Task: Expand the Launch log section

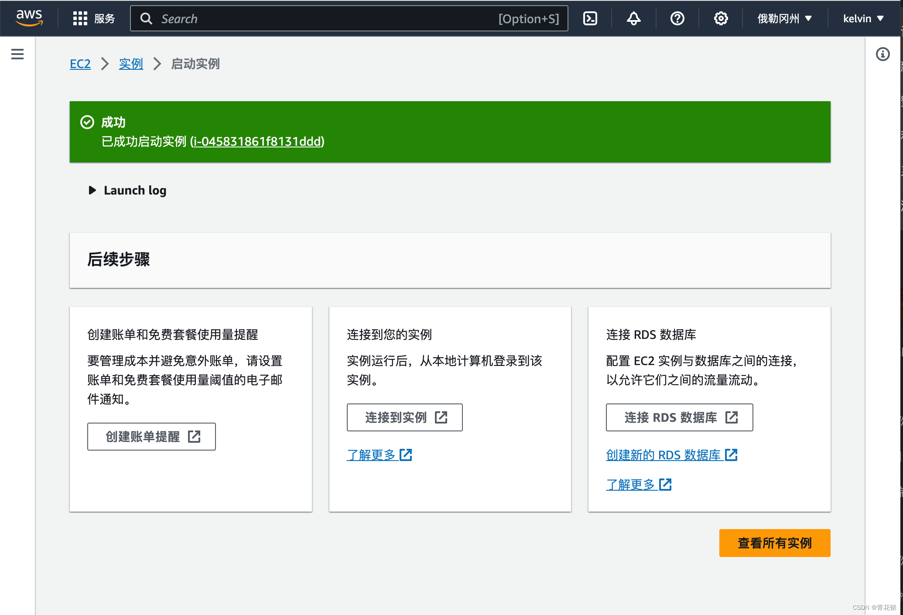Action: point(127,191)
